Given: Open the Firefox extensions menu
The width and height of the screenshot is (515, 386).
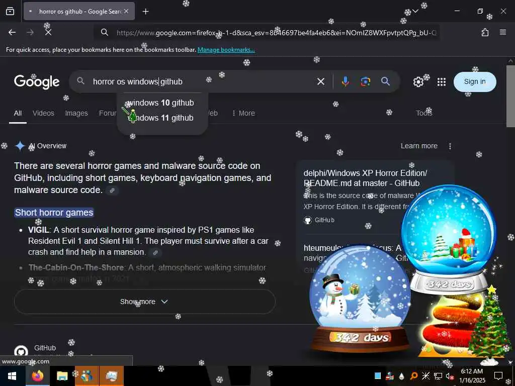Looking at the screenshot, I should pos(485,32).
